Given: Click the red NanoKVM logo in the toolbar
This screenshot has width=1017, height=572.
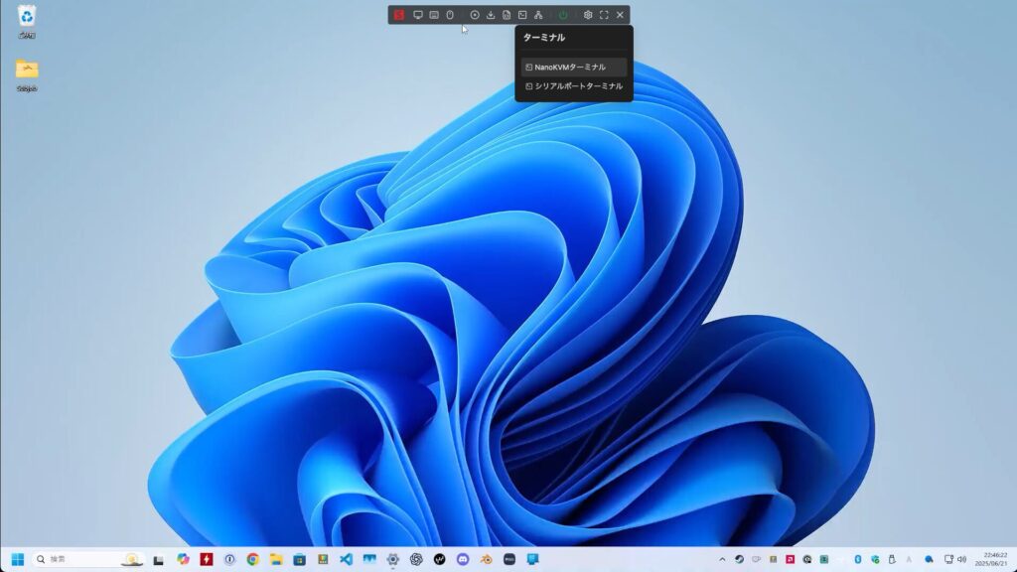Looking at the screenshot, I should coord(399,15).
